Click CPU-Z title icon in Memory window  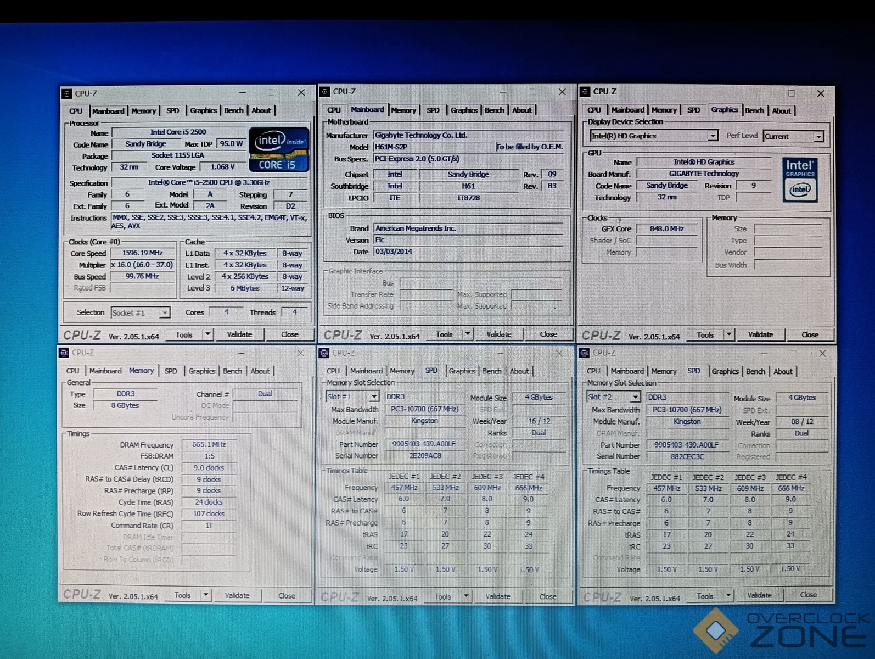pos(64,353)
